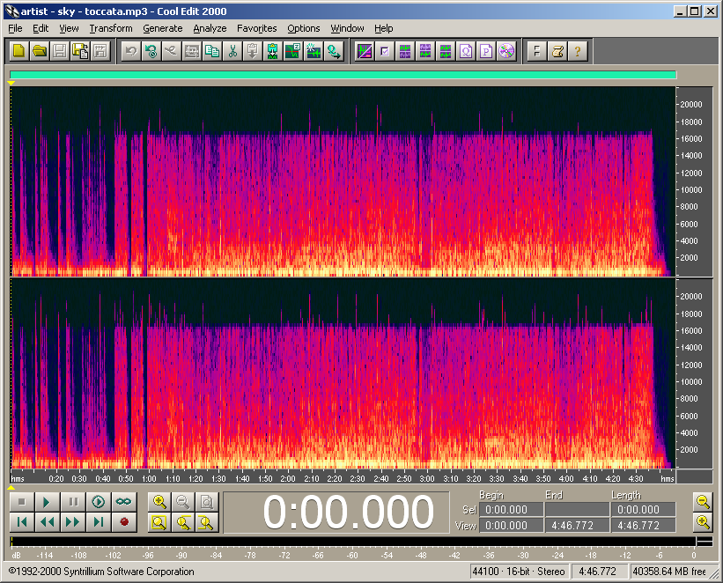Open the Analyze menu
Viewport: 723px width, 583px height.
tap(210, 28)
